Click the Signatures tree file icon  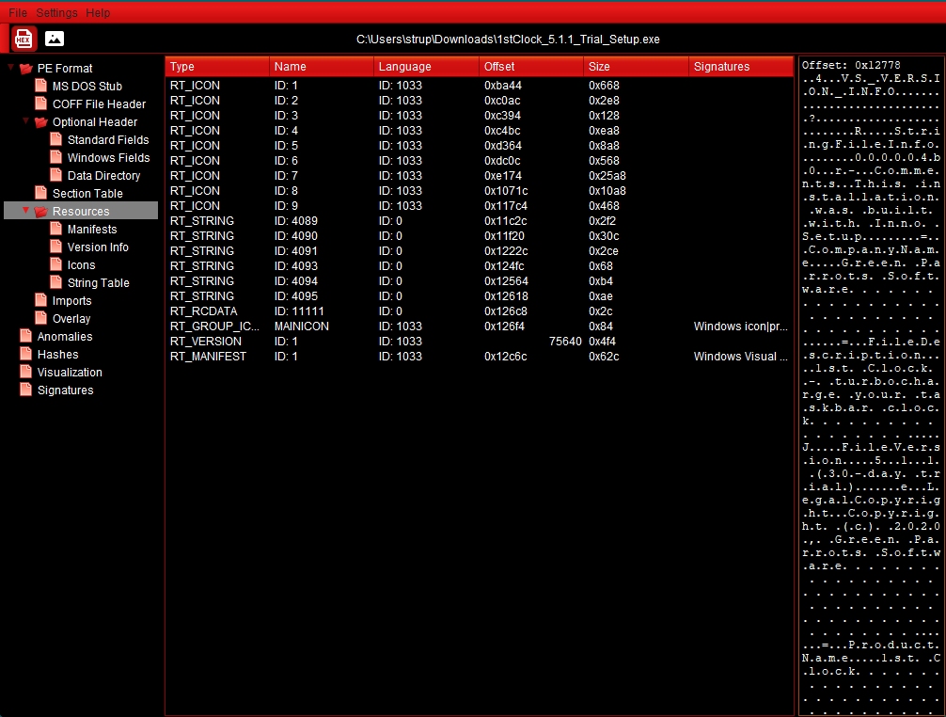[x=26, y=390]
